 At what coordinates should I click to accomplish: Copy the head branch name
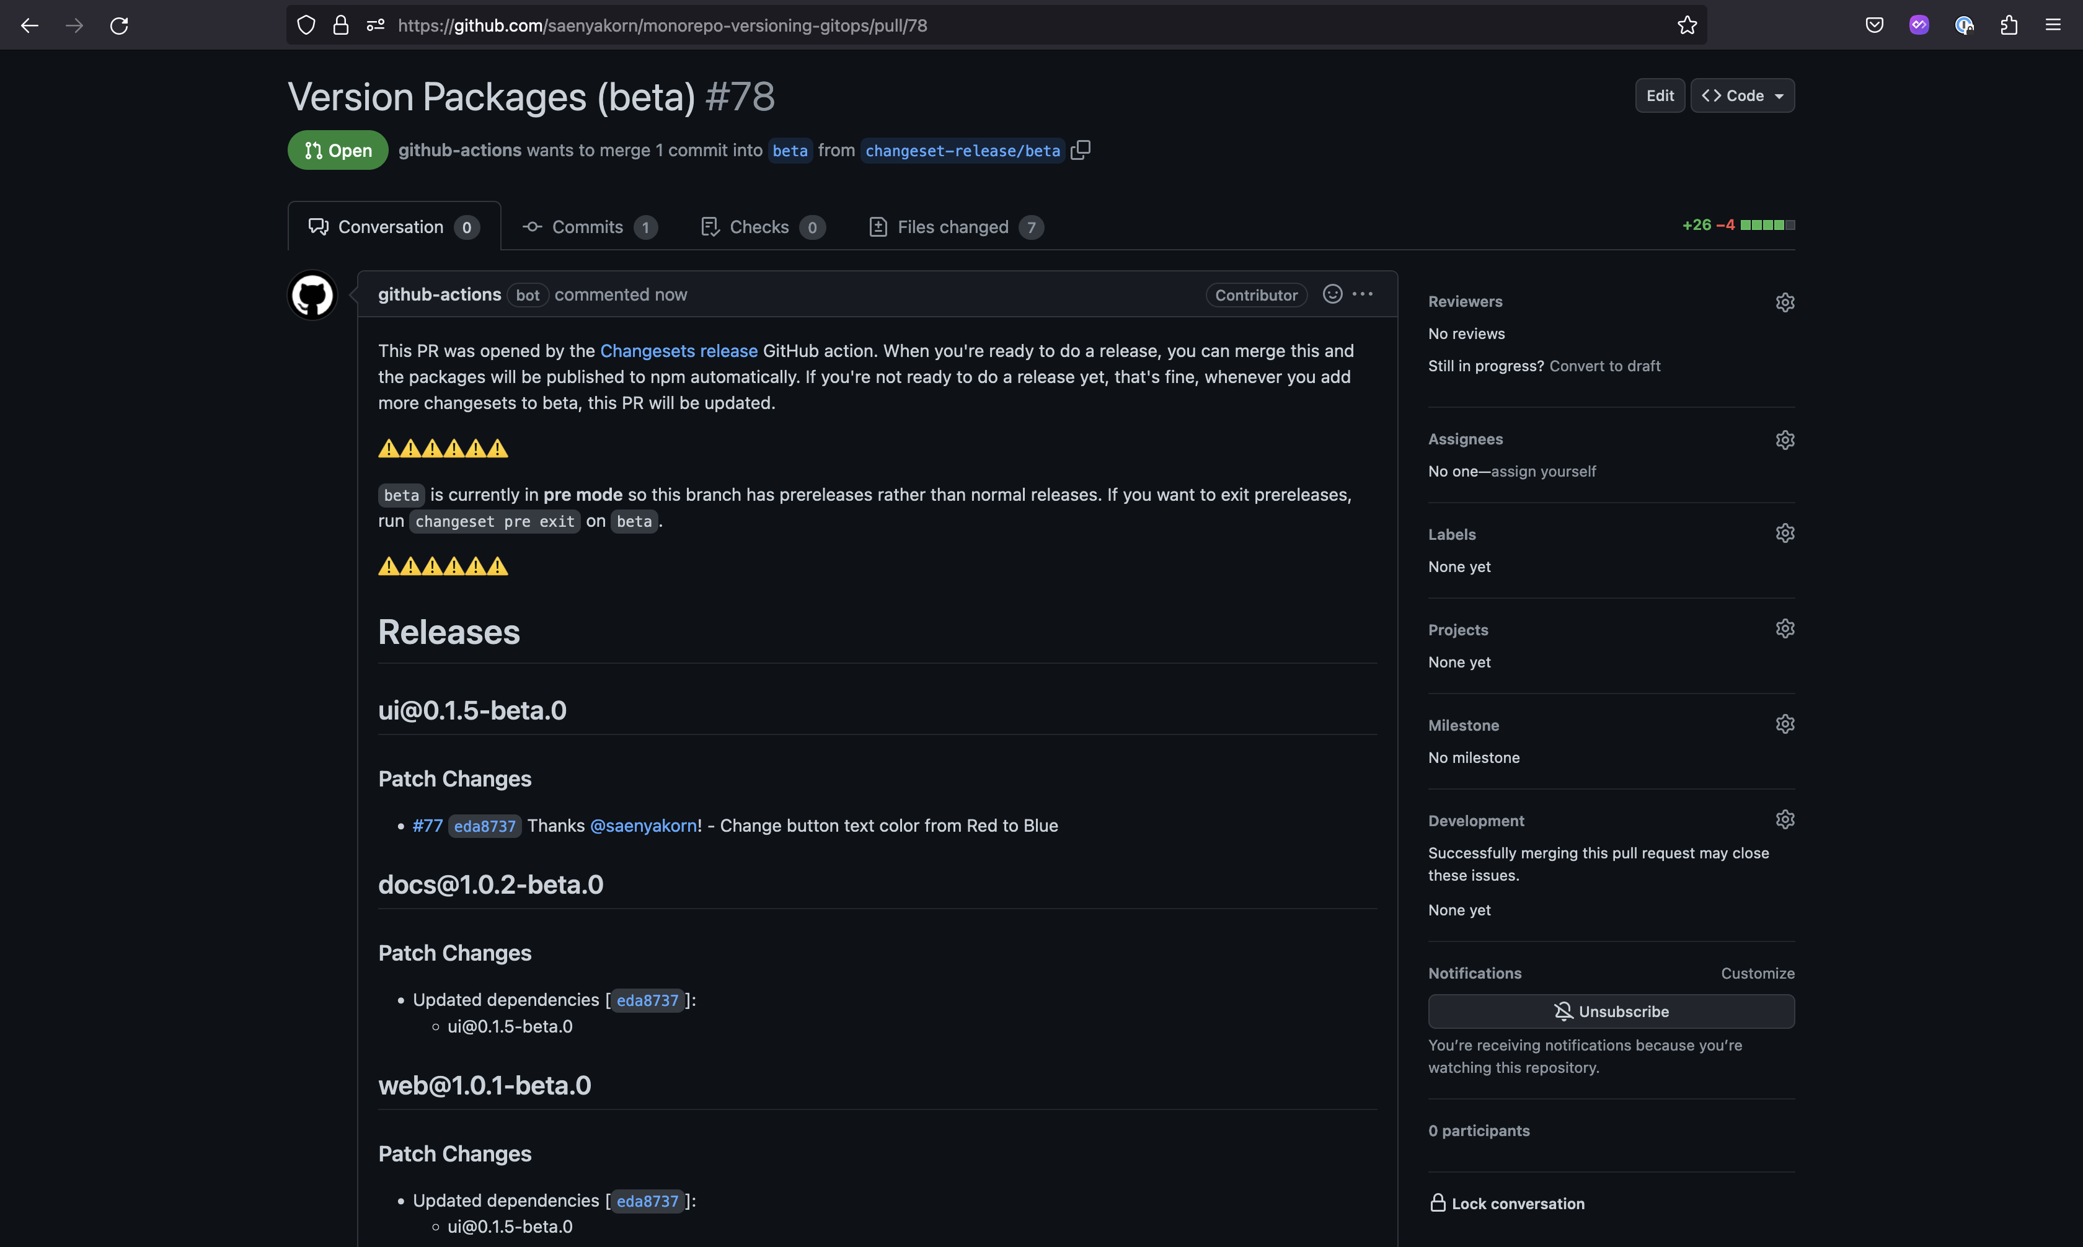click(1081, 149)
